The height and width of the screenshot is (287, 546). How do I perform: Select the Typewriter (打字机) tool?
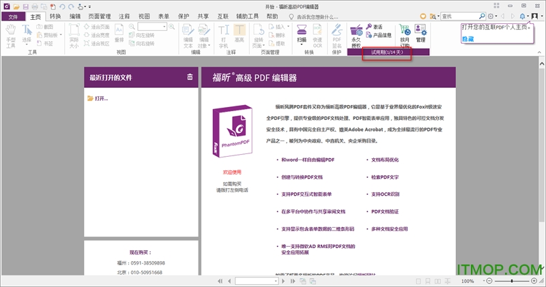[224, 36]
